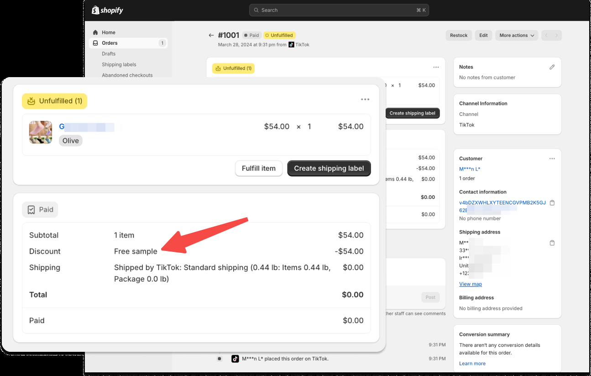
Task: Open the Home menu in sidebar
Action: click(x=108, y=32)
